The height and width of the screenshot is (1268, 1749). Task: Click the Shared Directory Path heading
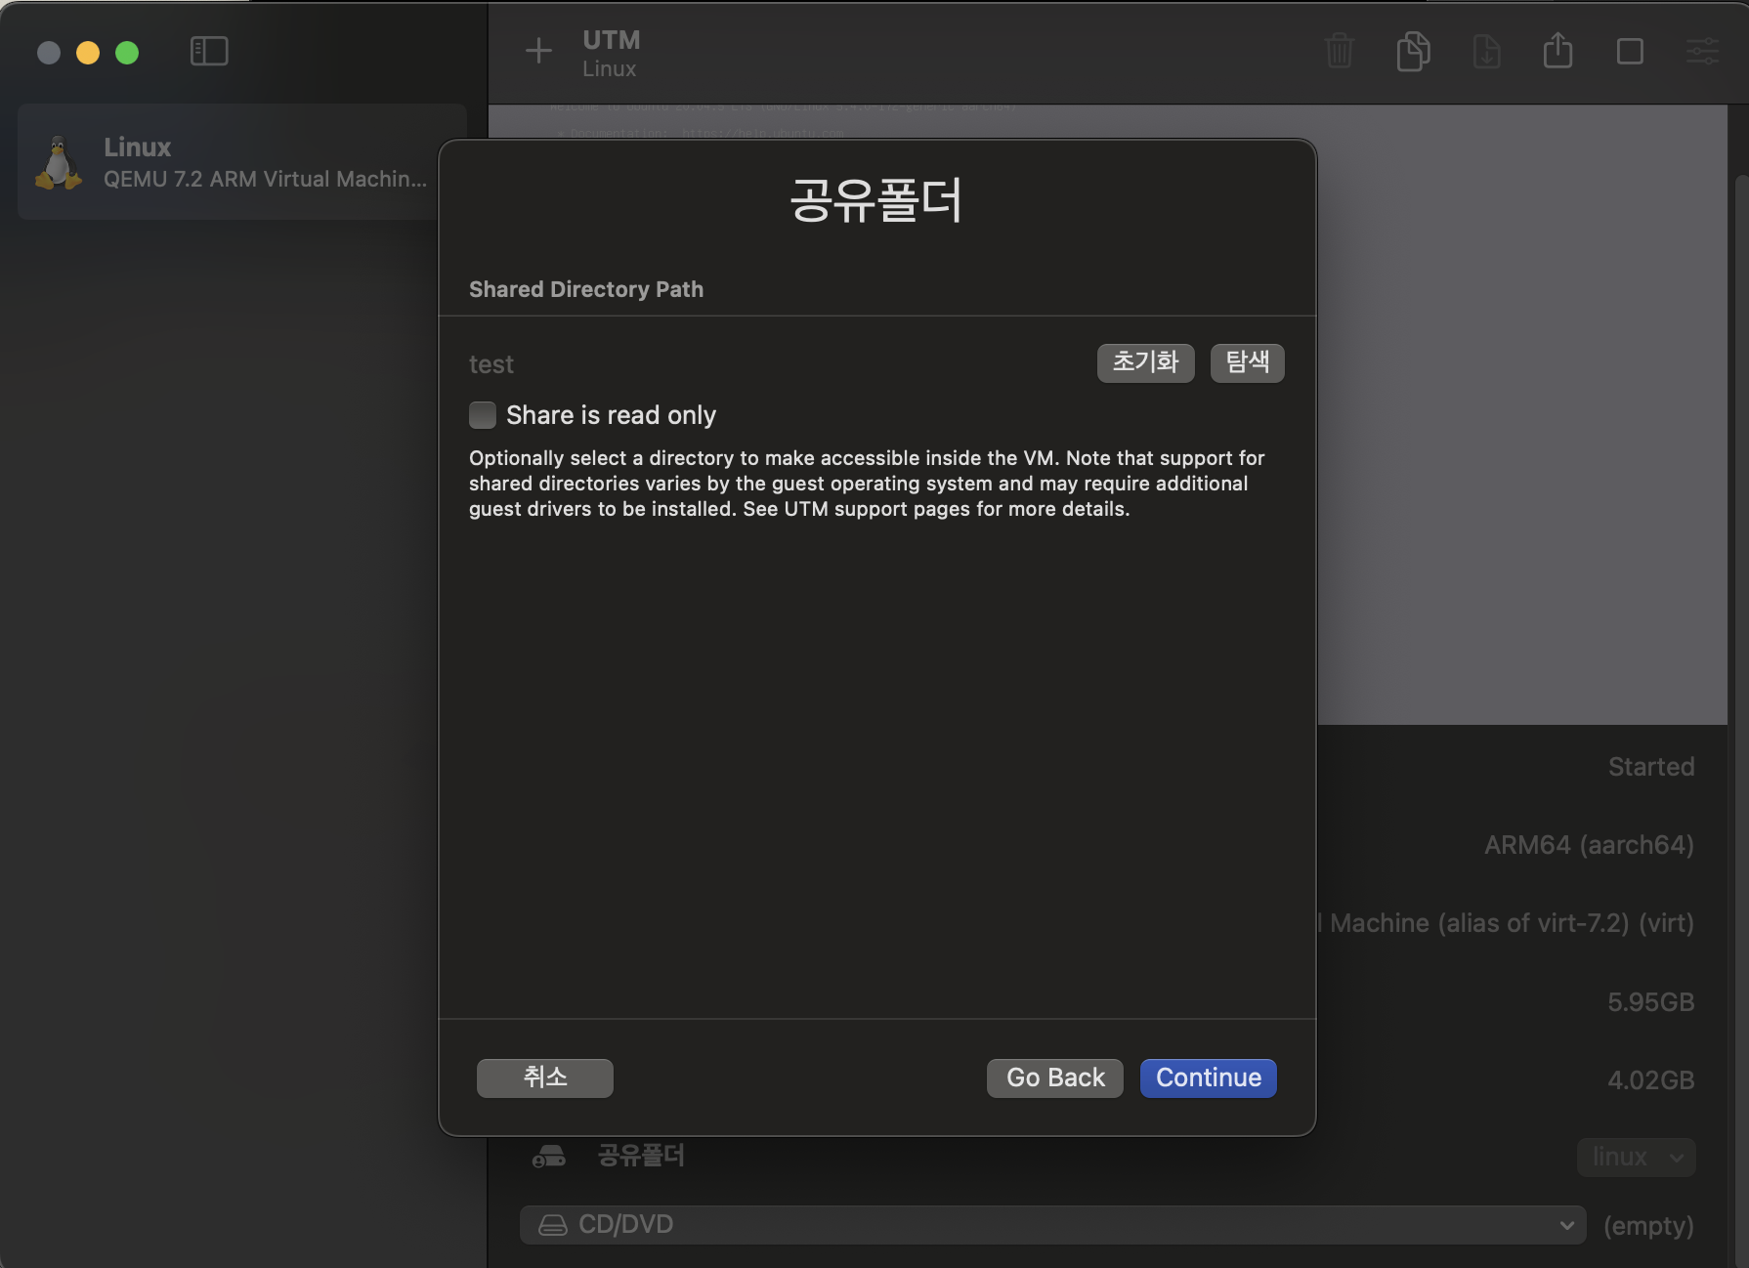point(586,289)
